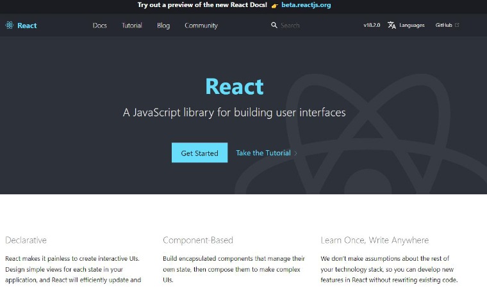Open the Docs navigation item
The image size is (487, 287).
(x=100, y=26)
